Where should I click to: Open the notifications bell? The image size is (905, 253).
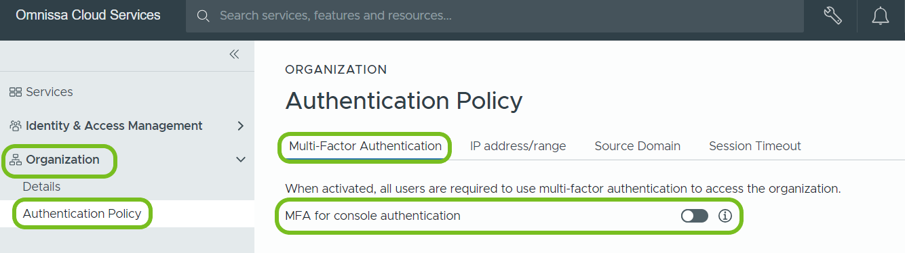coord(881,16)
